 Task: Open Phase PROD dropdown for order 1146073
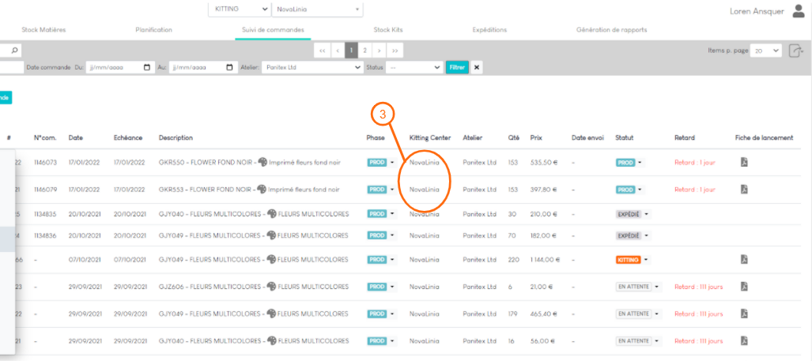point(391,163)
